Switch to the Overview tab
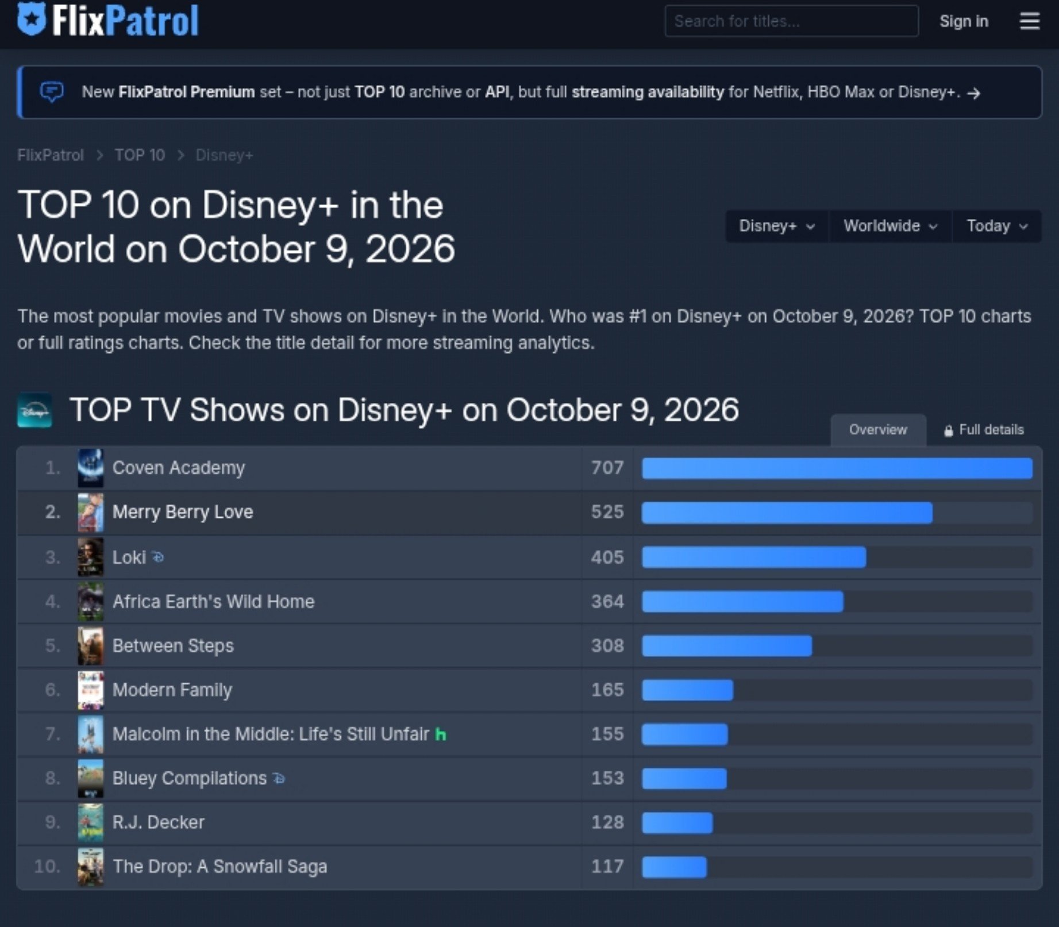The width and height of the screenshot is (1059, 927). 878,430
